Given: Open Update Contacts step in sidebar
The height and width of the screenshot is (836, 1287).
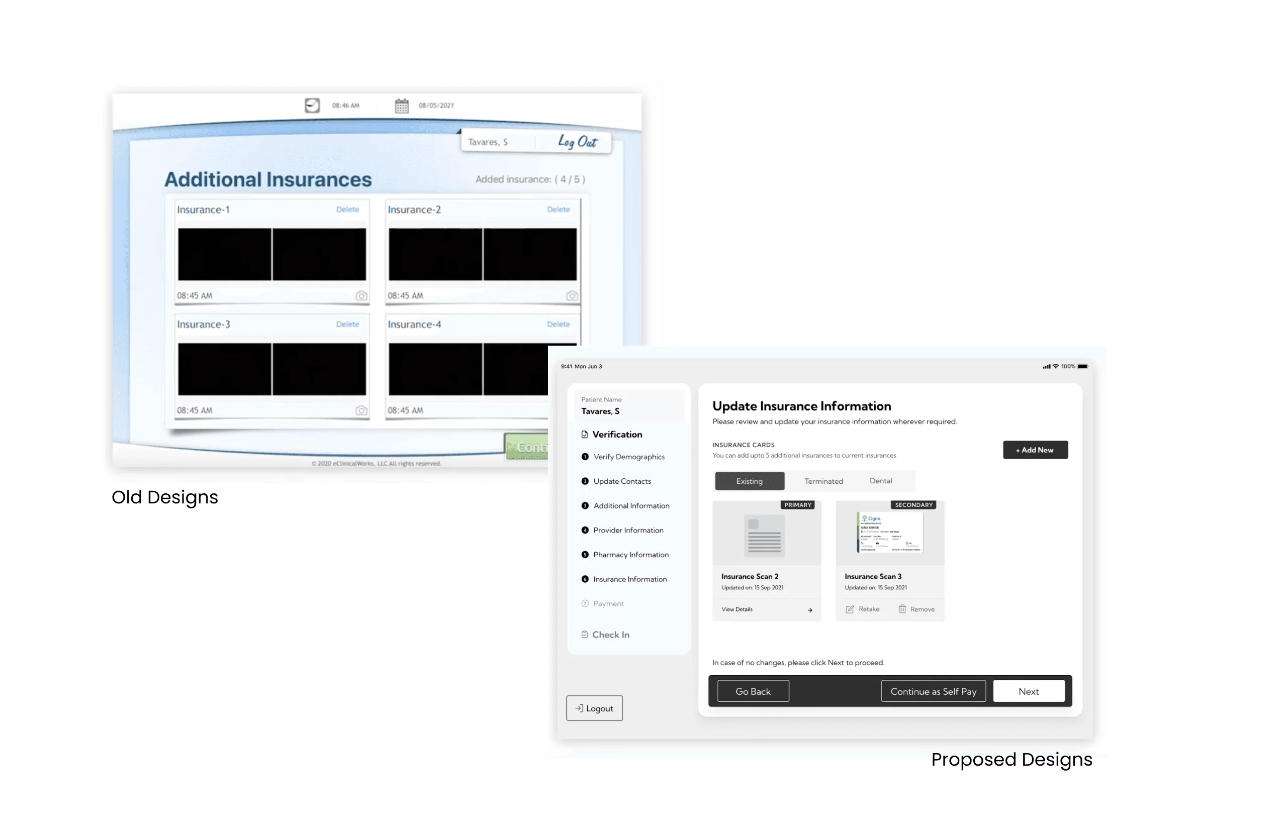Looking at the screenshot, I should (x=622, y=481).
